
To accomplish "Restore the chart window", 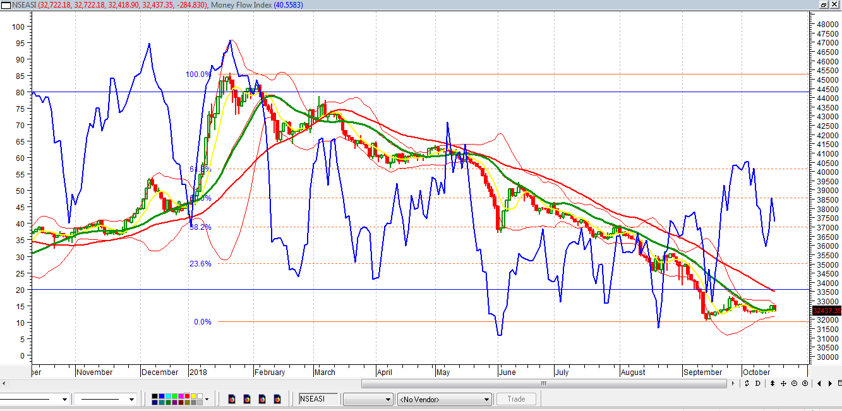I will pos(824,4).
